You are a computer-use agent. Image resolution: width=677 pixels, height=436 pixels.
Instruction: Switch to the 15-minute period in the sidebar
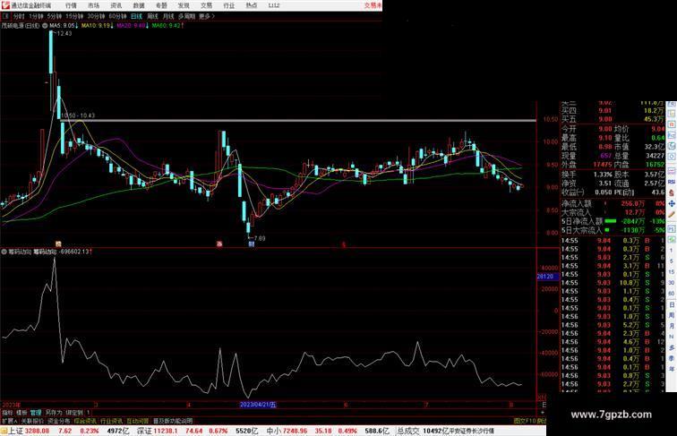tap(672, 271)
